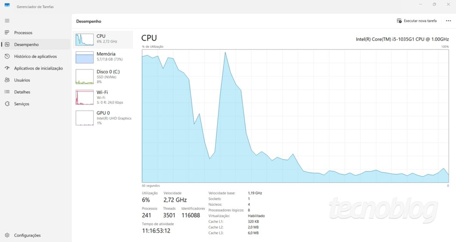This screenshot has height=242, width=456.
Task: Select the Usuários sidebar icon
Action: [7, 80]
